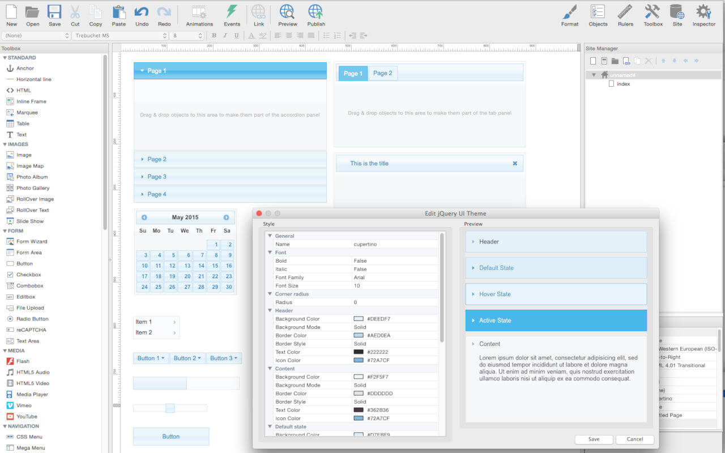Collapse the Header section in Style list

[270, 310]
